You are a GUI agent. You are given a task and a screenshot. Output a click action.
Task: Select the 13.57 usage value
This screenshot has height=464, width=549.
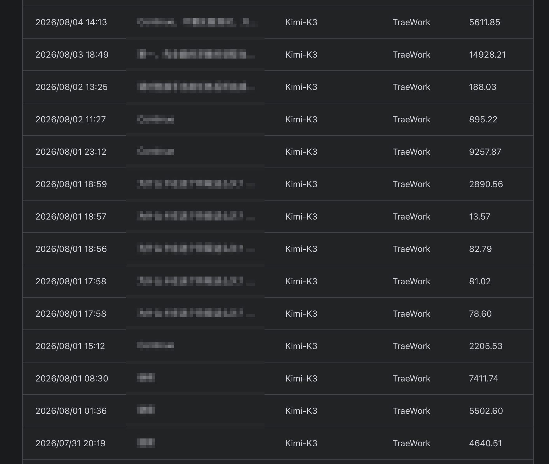click(480, 217)
